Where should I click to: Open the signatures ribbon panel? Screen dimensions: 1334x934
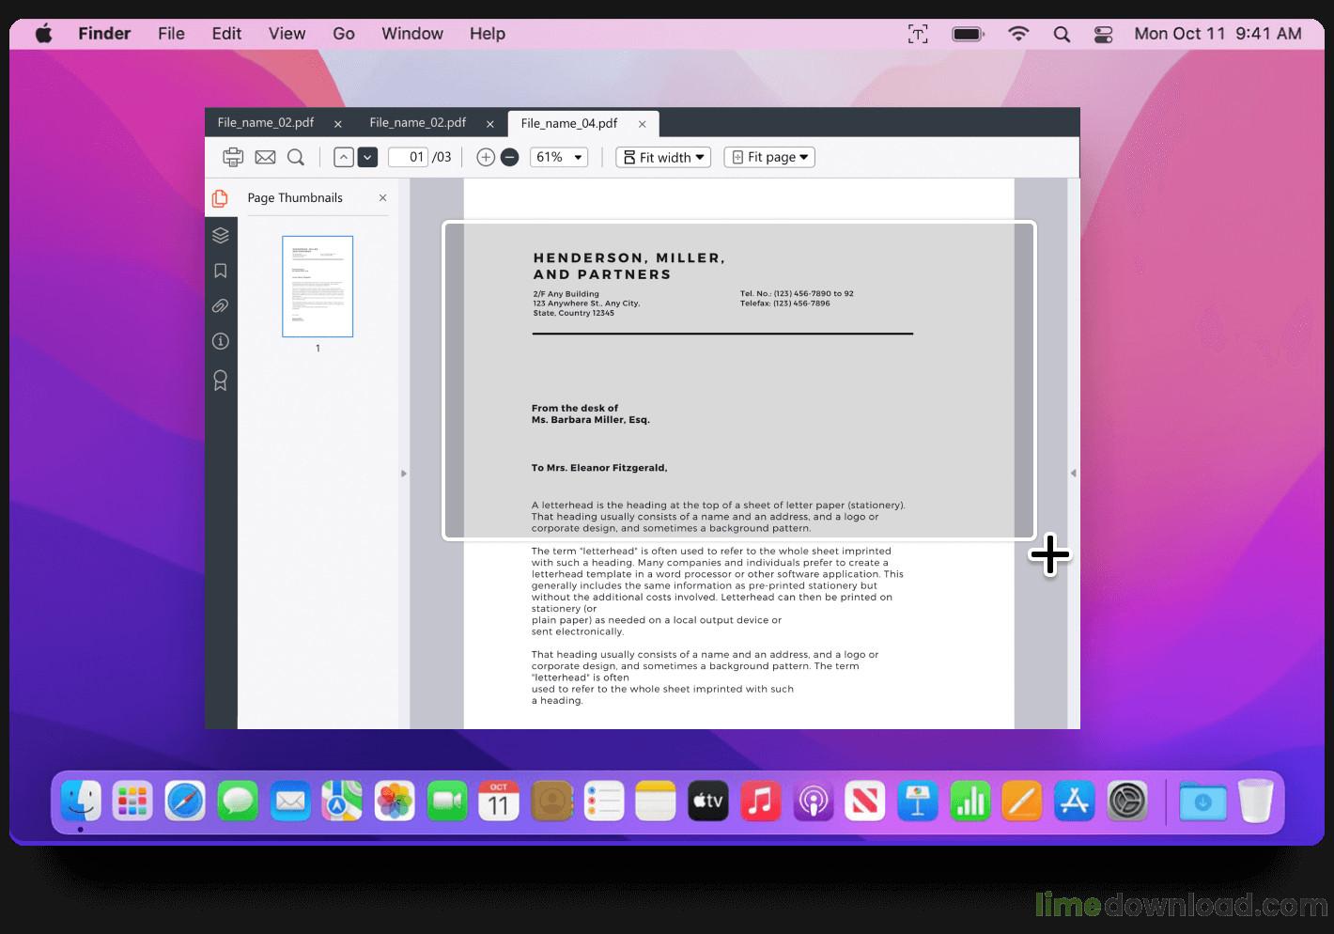(x=221, y=380)
